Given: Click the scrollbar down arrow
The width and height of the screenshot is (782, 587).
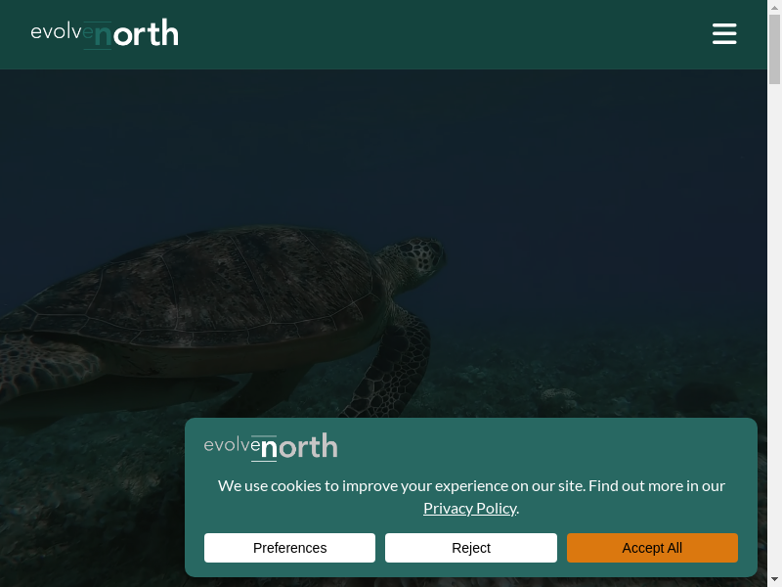Looking at the screenshot, I should point(774,580).
